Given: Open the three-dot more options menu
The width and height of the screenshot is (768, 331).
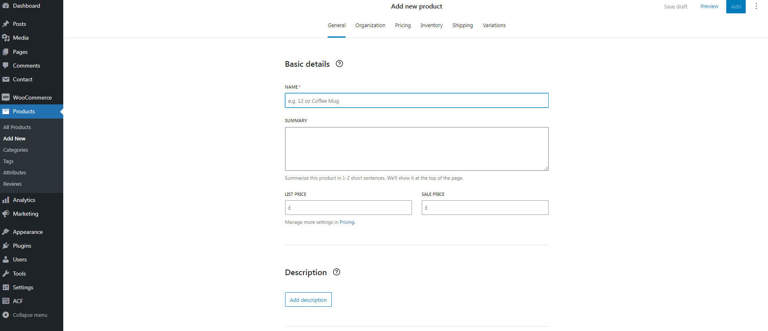Looking at the screenshot, I should coord(756,6).
